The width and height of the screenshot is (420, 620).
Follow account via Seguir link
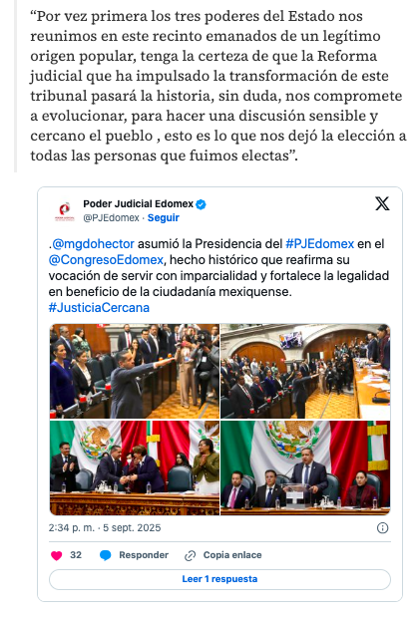click(x=163, y=218)
